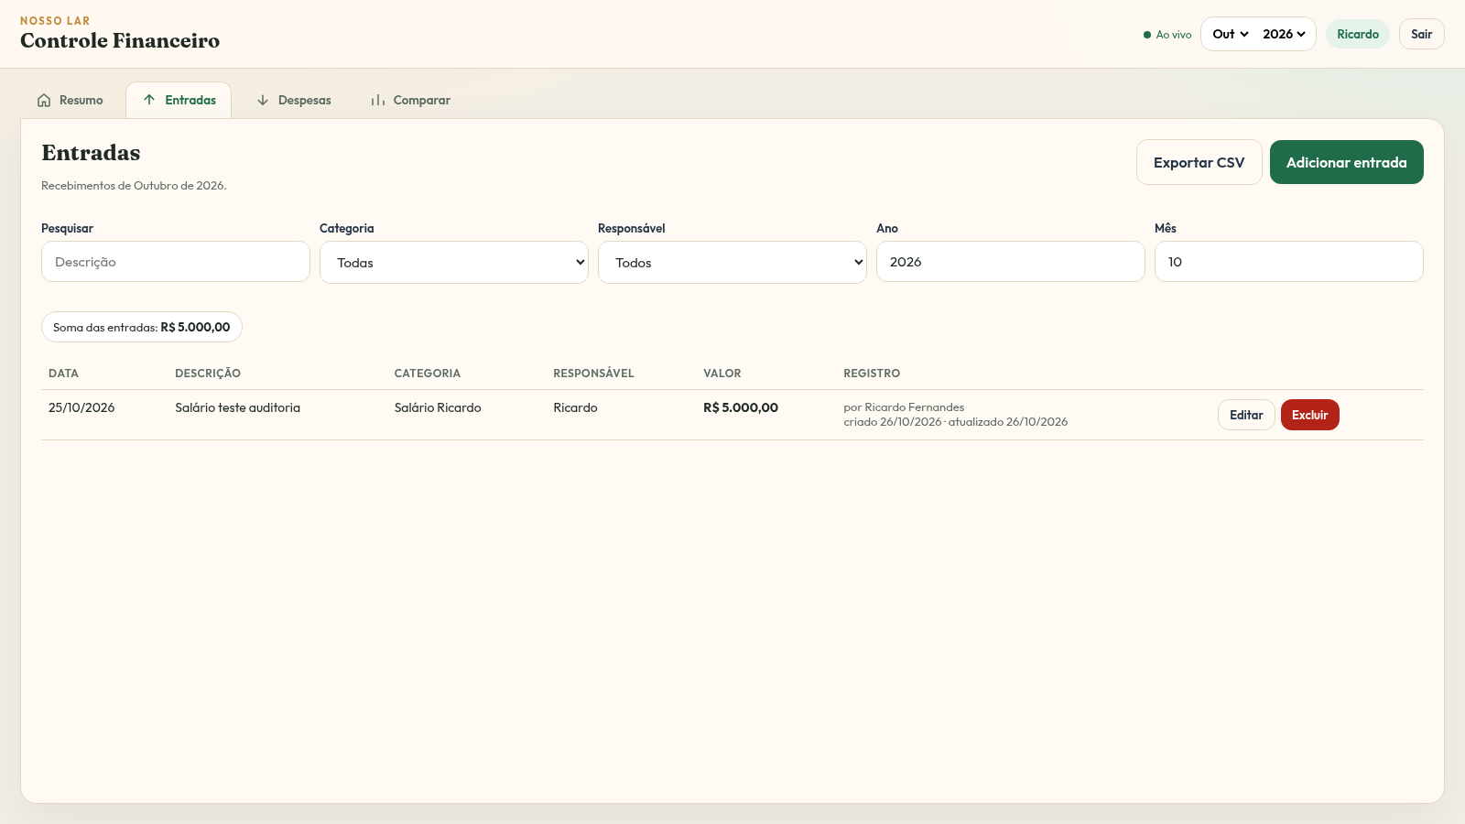
Task: Click the Ricardo user badge
Action: tap(1358, 34)
